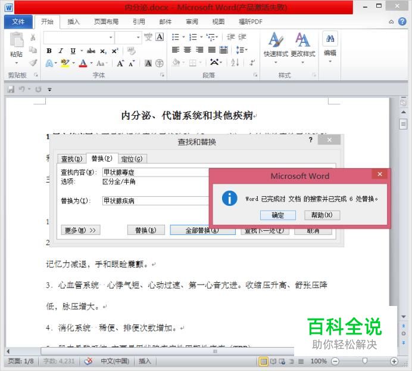This screenshot has width=412, height=371.
Task: Select the Format Painter brush
Action: point(33,63)
